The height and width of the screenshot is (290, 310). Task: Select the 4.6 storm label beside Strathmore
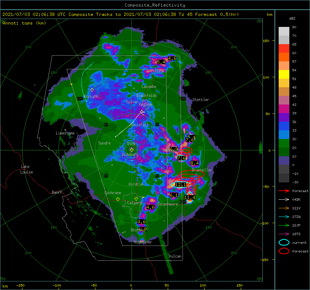tap(151, 207)
